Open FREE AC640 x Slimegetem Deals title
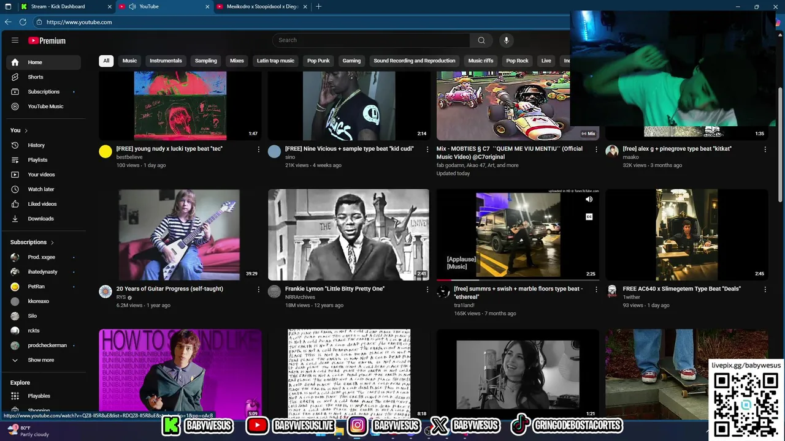 pos(681,289)
